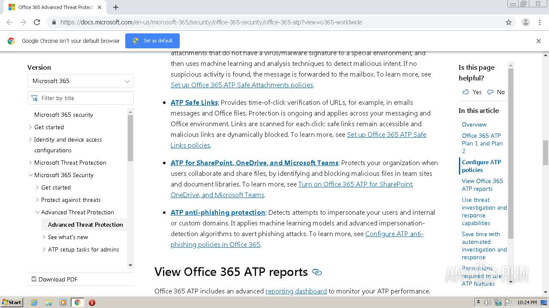Jump to Office 365 ATP Plan 1 and Plan 2
This screenshot has height=308, width=549.
483,143
